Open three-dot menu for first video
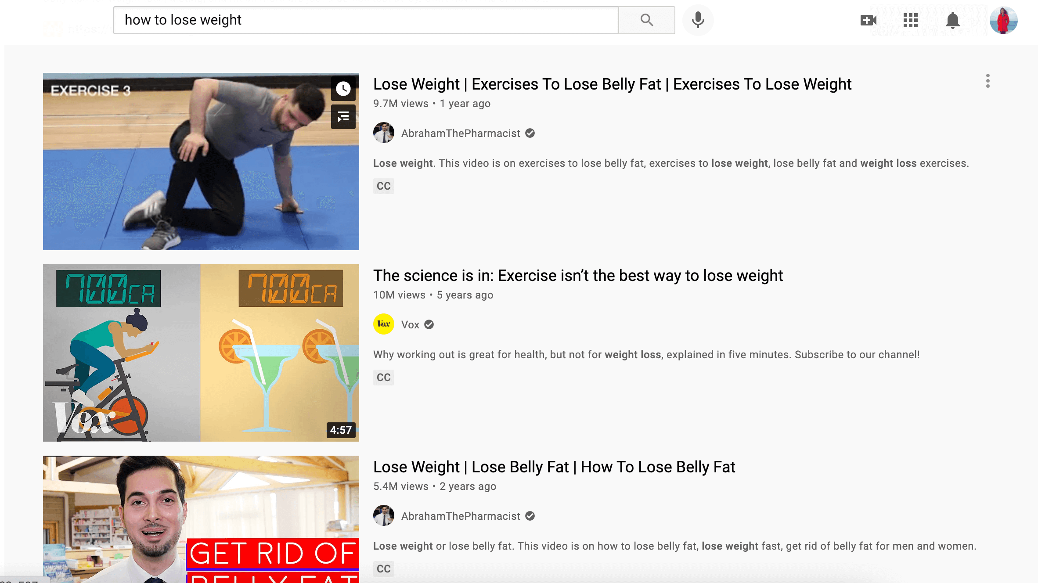The width and height of the screenshot is (1038, 583). (x=988, y=81)
